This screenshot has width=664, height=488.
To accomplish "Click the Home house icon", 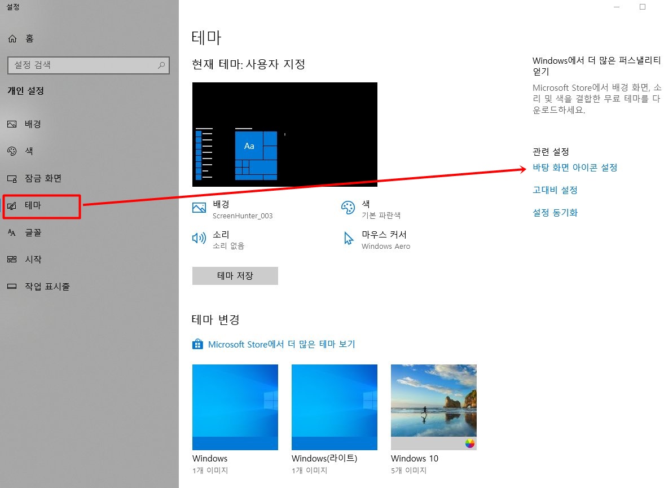I will [x=12, y=38].
